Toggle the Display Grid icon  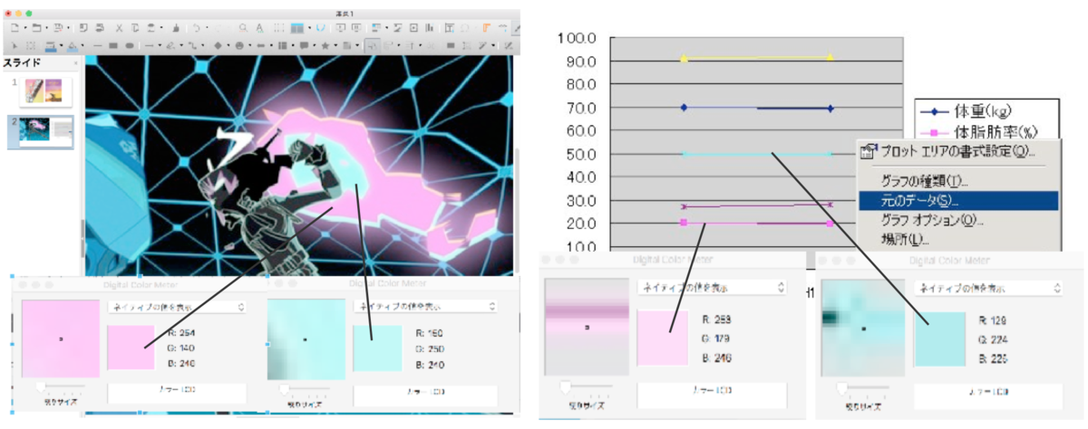(279, 28)
